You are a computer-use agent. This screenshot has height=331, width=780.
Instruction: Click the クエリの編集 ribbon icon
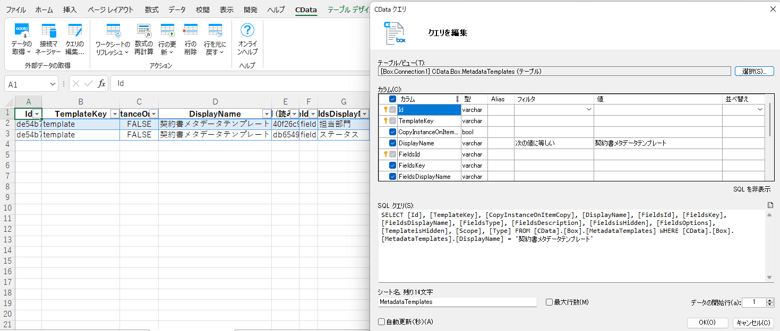tap(75, 39)
